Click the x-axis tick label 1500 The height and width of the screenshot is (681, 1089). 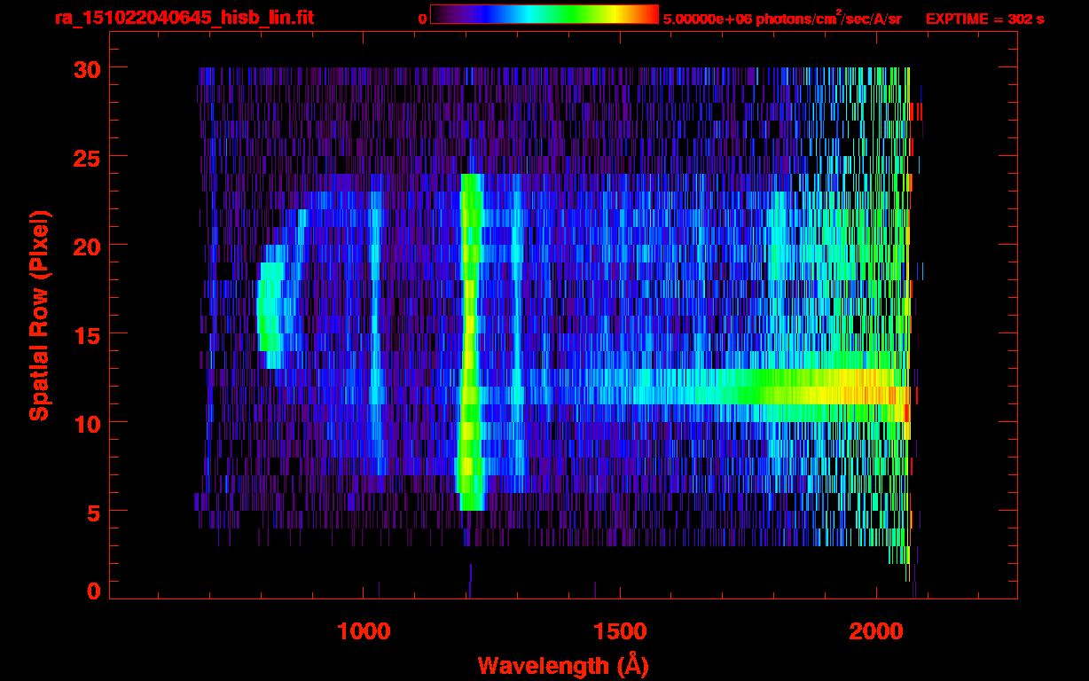pyautogui.click(x=620, y=630)
